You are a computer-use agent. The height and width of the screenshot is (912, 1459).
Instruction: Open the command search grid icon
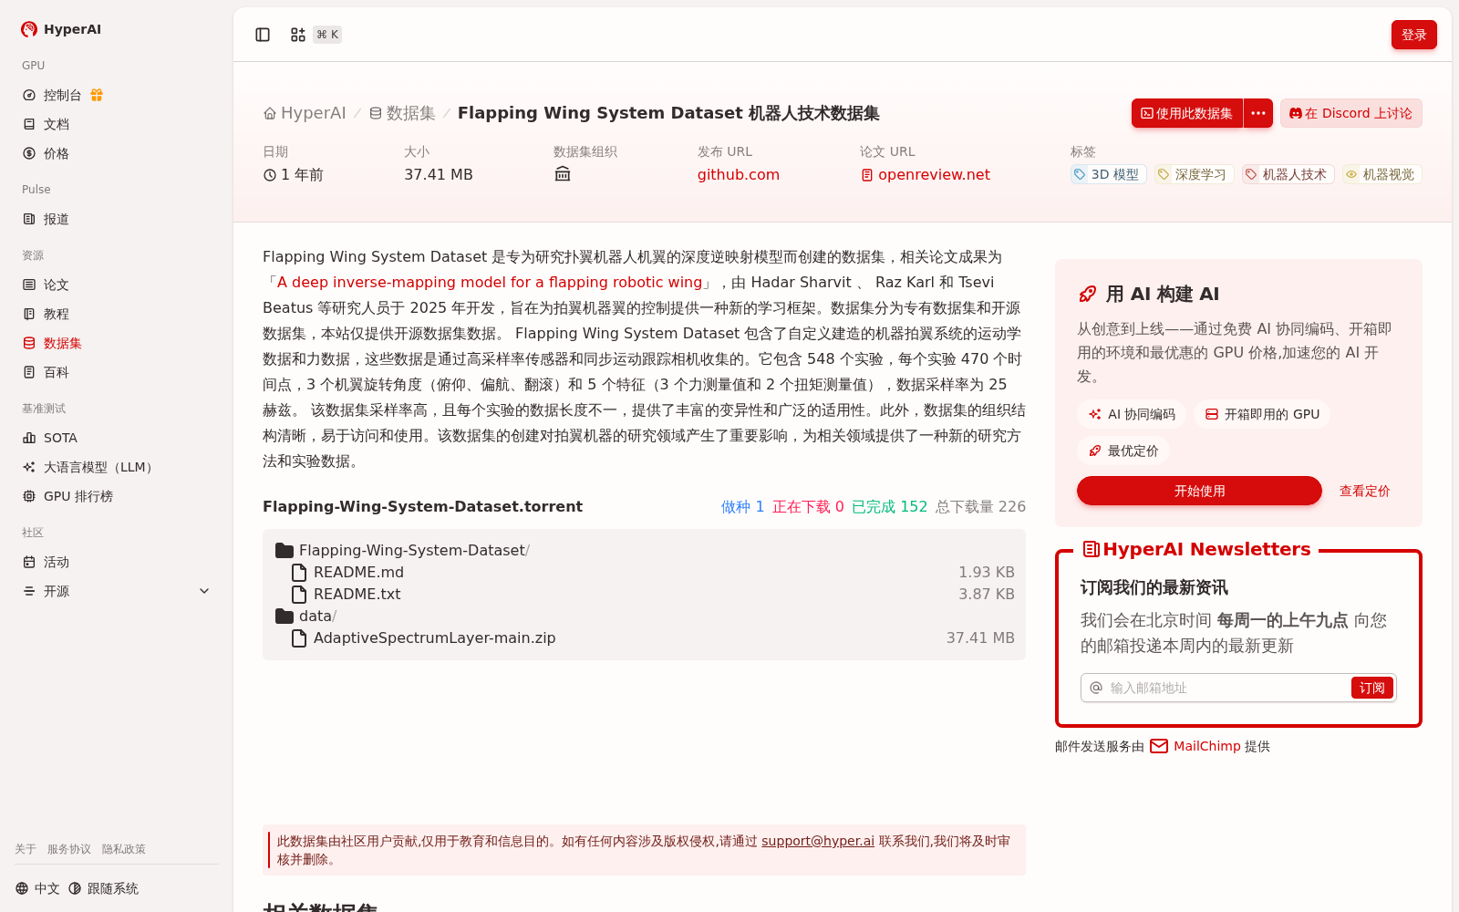click(298, 35)
